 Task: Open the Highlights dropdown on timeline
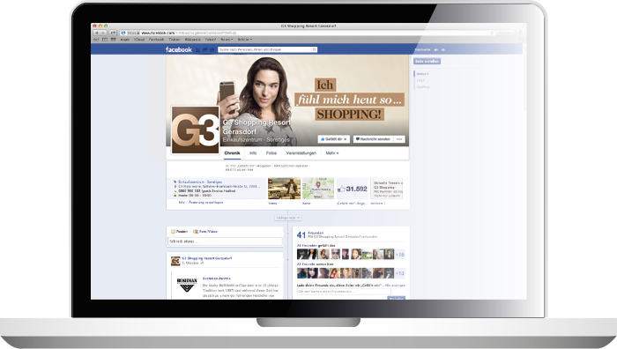[288, 218]
